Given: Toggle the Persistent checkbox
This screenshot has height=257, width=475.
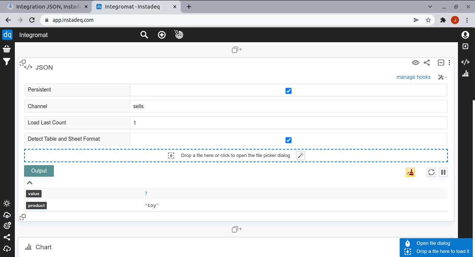Looking at the screenshot, I should [288, 91].
